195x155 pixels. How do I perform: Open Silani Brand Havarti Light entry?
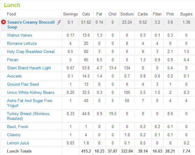pos(29,68)
